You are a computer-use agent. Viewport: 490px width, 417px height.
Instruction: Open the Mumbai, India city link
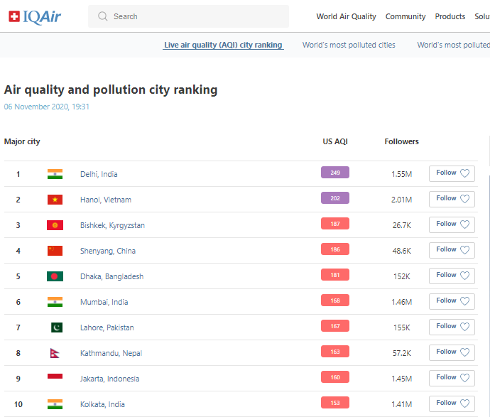104,302
